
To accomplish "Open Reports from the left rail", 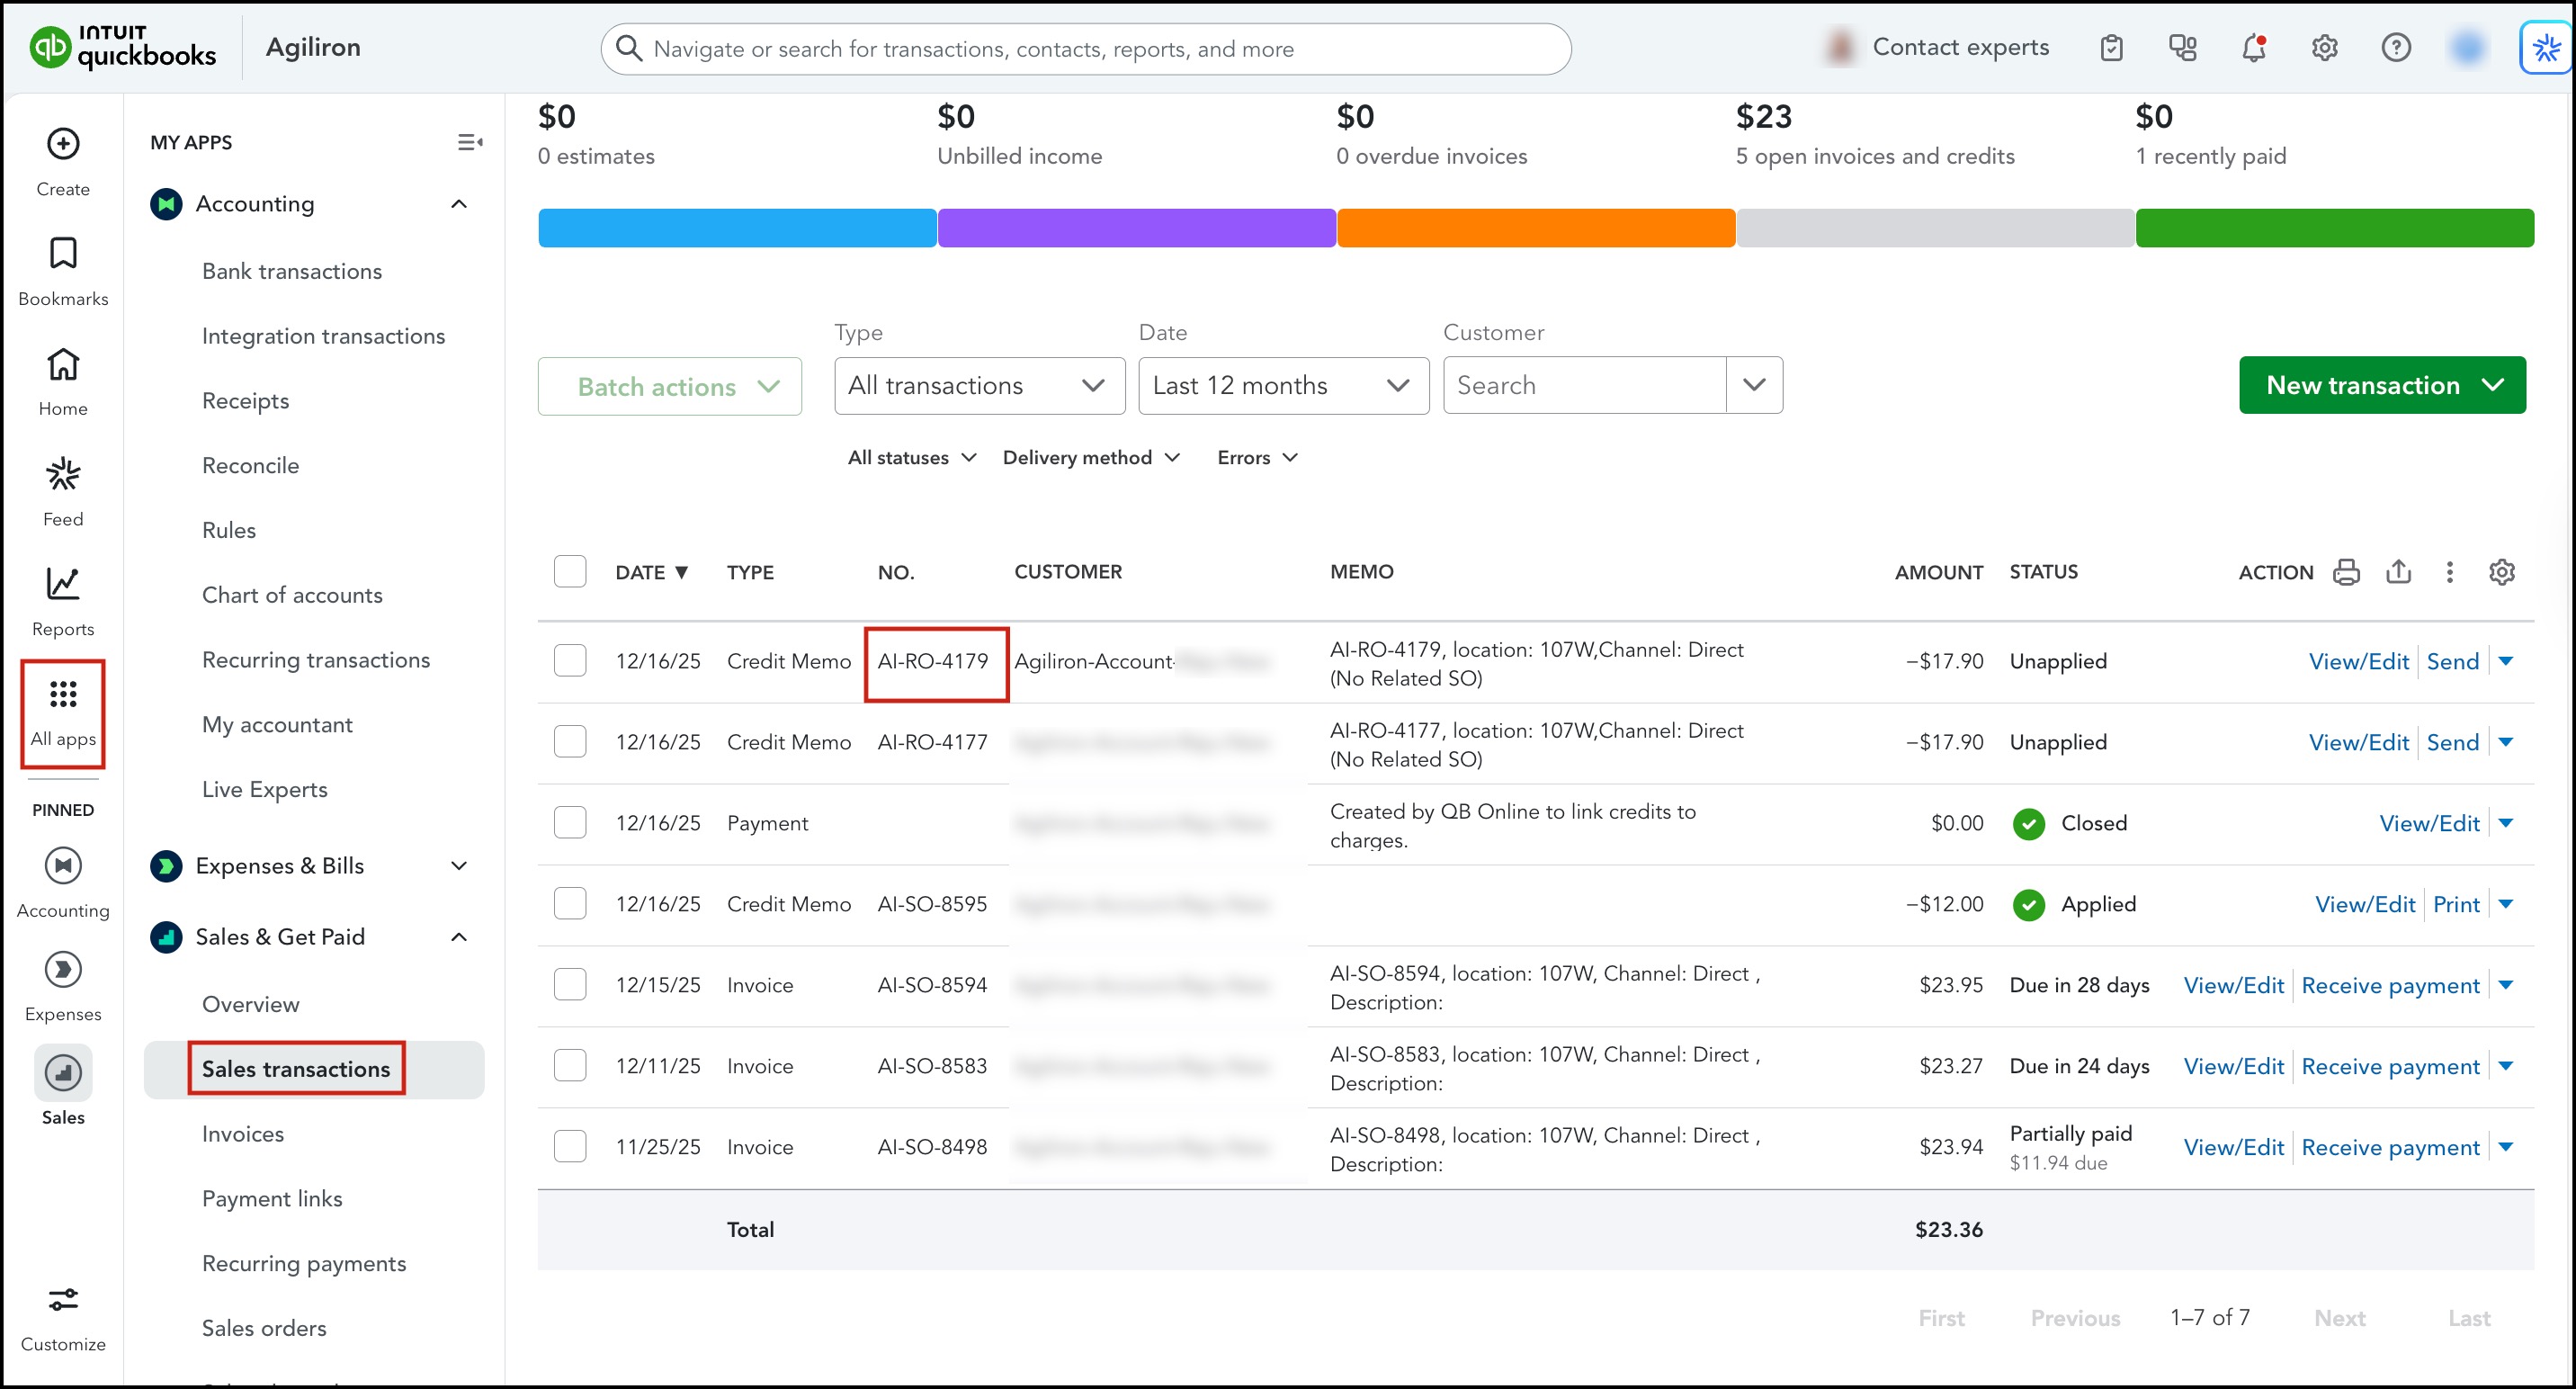I will [x=63, y=585].
